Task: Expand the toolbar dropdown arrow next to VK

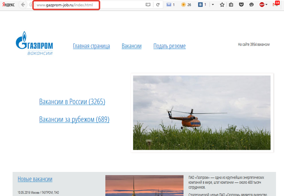Action: (x=213, y=5)
